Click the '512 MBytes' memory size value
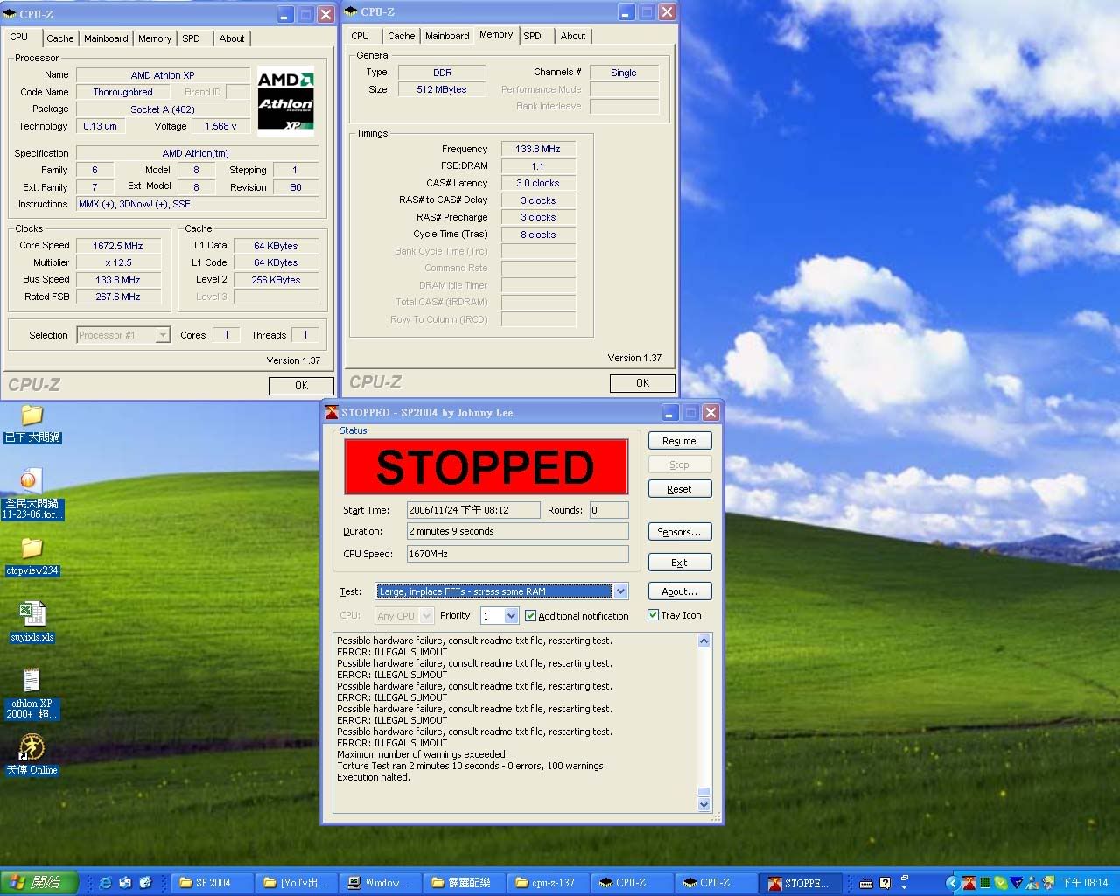The image size is (1120, 896). (x=442, y=89)
